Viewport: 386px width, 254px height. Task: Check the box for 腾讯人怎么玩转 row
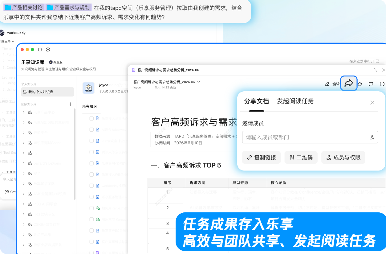[x=91, y=152]
